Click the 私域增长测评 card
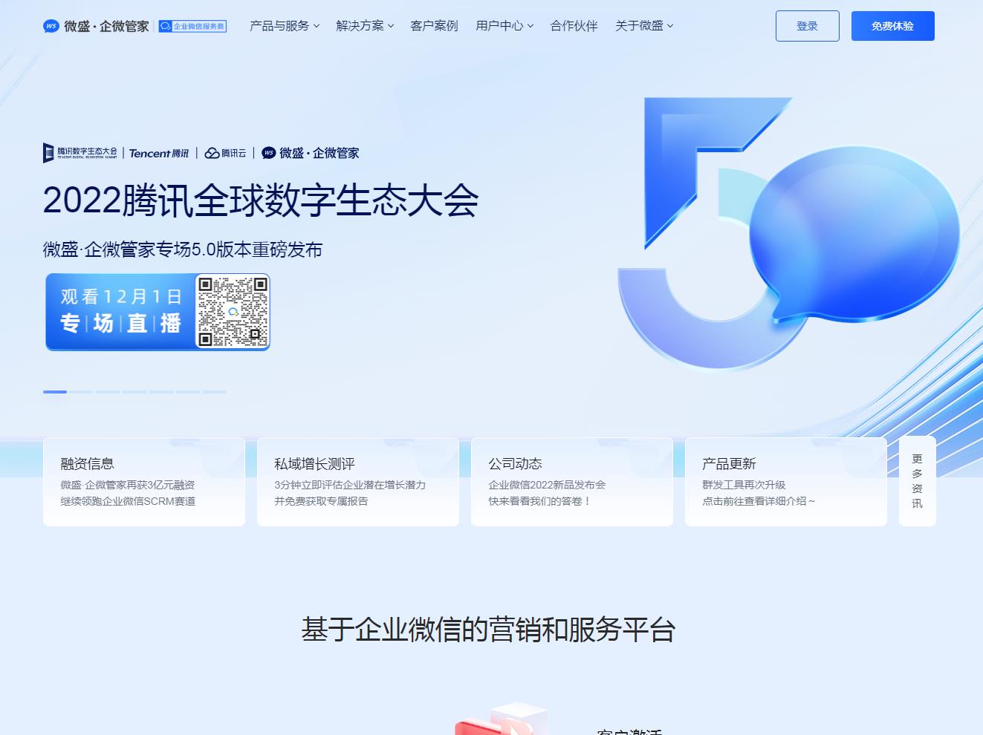 pos(357,481)
